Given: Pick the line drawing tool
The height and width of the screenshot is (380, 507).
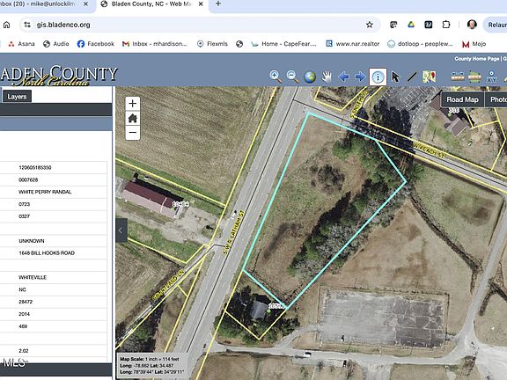Looking at the screenshot, I should coord(412,77).
